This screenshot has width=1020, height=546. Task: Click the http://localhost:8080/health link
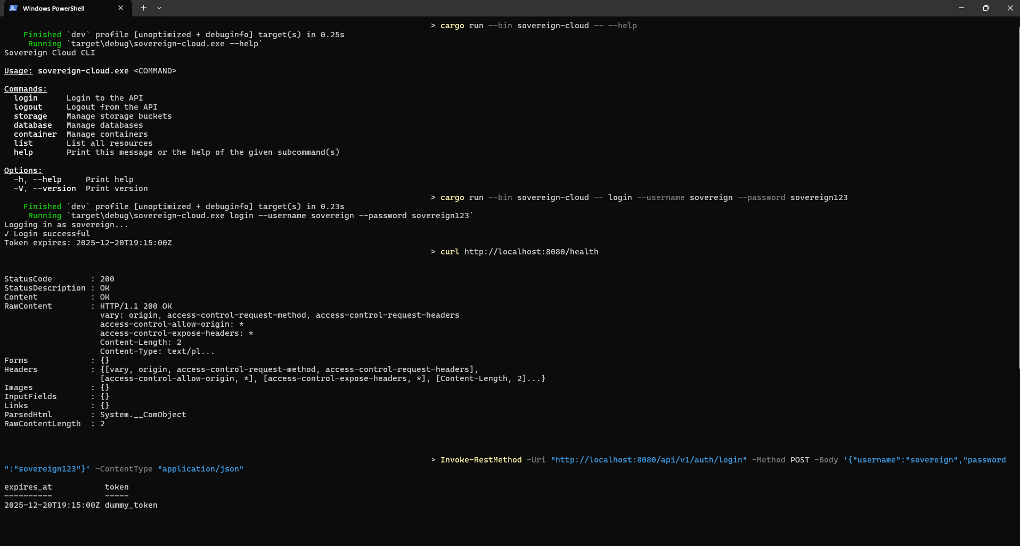point(531,251)
